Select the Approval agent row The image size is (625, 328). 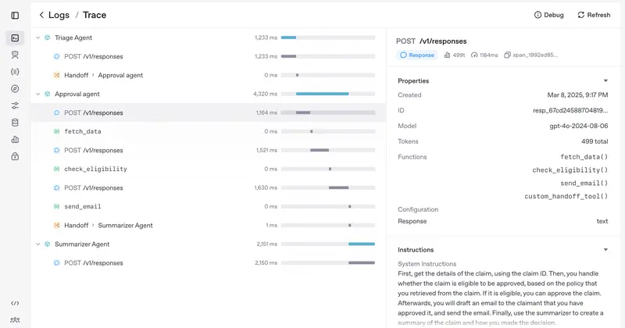[x=208, y=94]
